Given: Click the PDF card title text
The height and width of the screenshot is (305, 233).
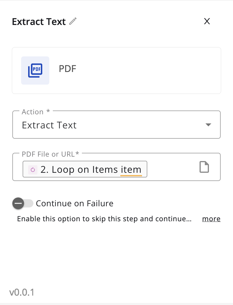Looking at the screenshot, I should coord(67,69).
